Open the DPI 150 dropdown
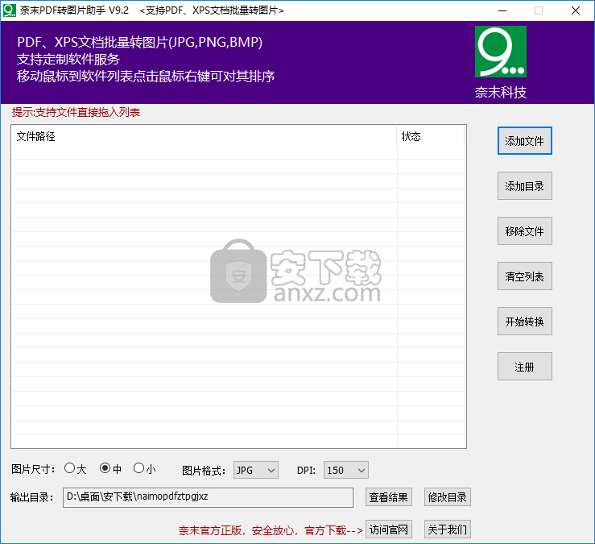 click(x=345, y=471)
